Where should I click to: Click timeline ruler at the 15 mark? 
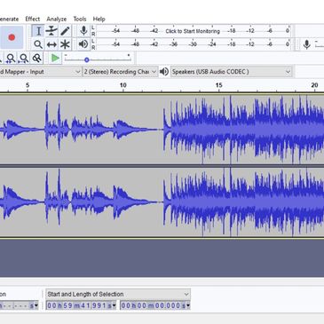pyautogui.click(x=218, y=86)
